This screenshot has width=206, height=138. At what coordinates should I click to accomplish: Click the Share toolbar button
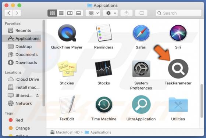point(127,13)
